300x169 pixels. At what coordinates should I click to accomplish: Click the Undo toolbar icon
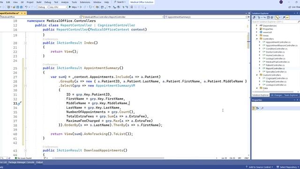point(26,7)
